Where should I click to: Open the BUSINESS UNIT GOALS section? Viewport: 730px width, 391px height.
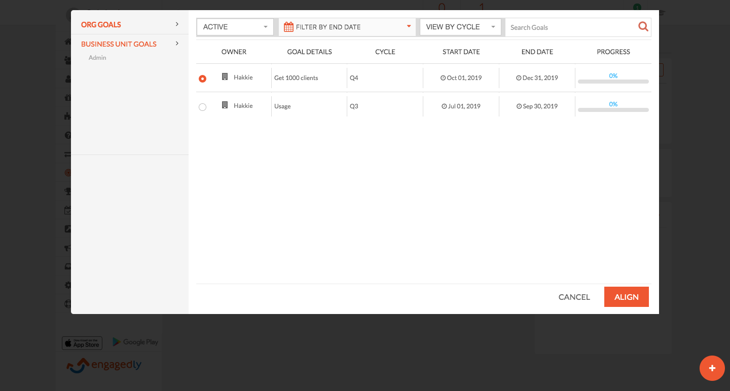tap(119, 44)
